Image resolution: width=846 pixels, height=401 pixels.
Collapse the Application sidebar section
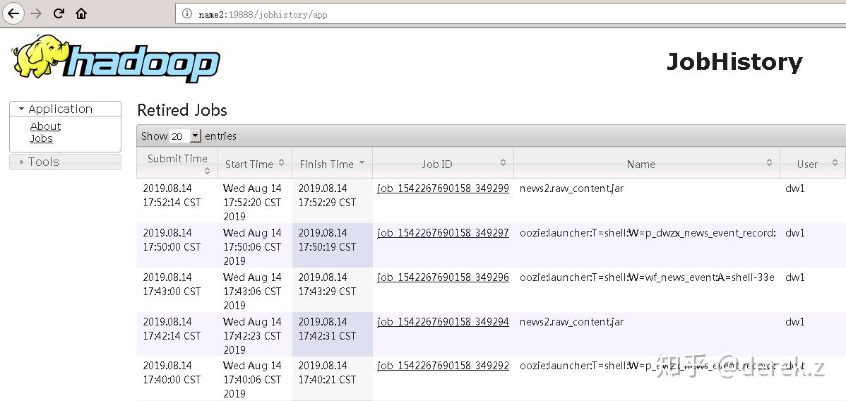65,109
